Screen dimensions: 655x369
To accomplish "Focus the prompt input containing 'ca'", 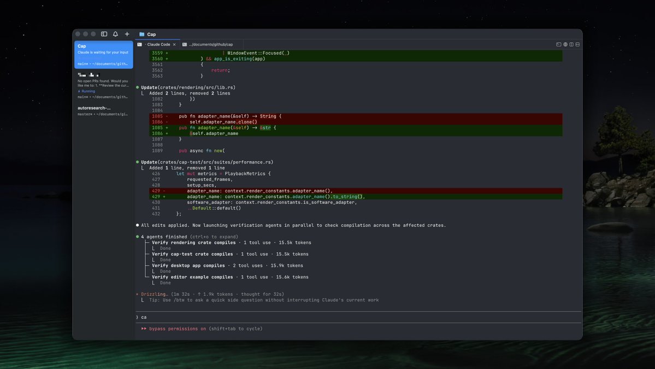I will [x=358, y=317].
